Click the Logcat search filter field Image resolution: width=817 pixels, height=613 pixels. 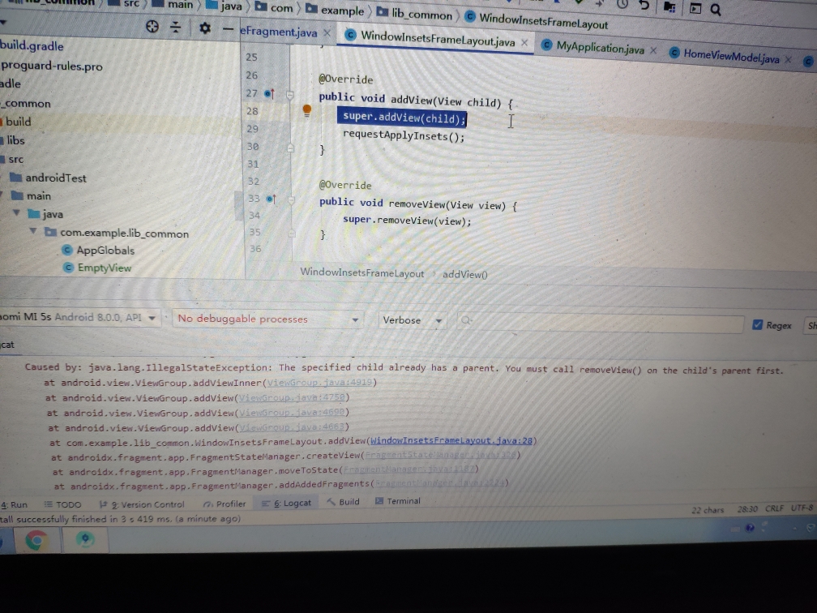click(601, 322)
